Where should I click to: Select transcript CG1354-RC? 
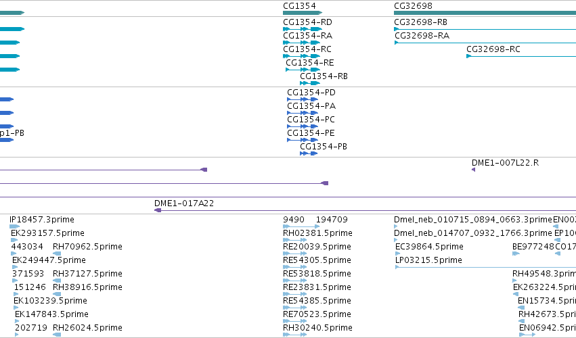click(307, 49)
